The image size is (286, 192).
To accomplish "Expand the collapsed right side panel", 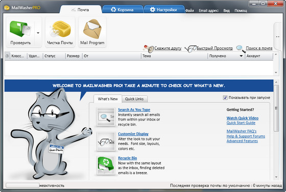I will pyautogui.click(x=278, y=37).
